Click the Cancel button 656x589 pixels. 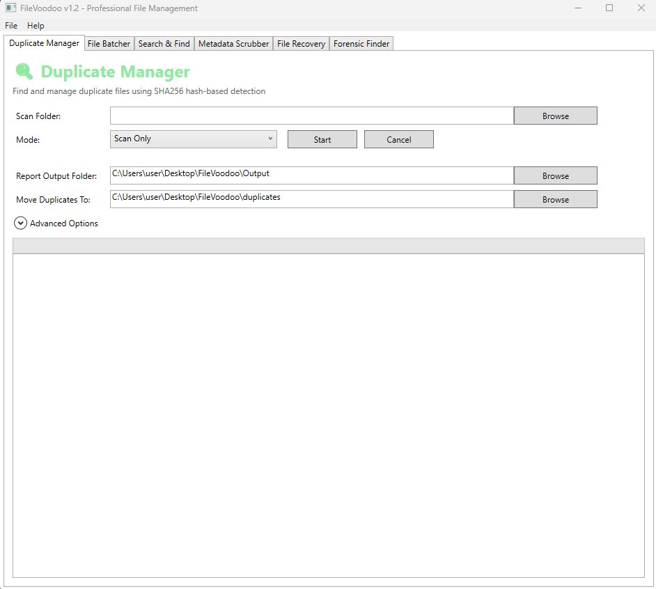point(398,139)
